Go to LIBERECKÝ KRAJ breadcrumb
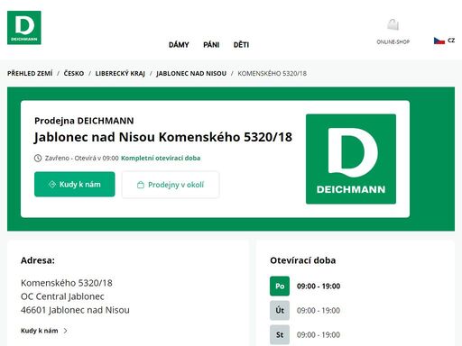The image size is (462, 346). 120,73
